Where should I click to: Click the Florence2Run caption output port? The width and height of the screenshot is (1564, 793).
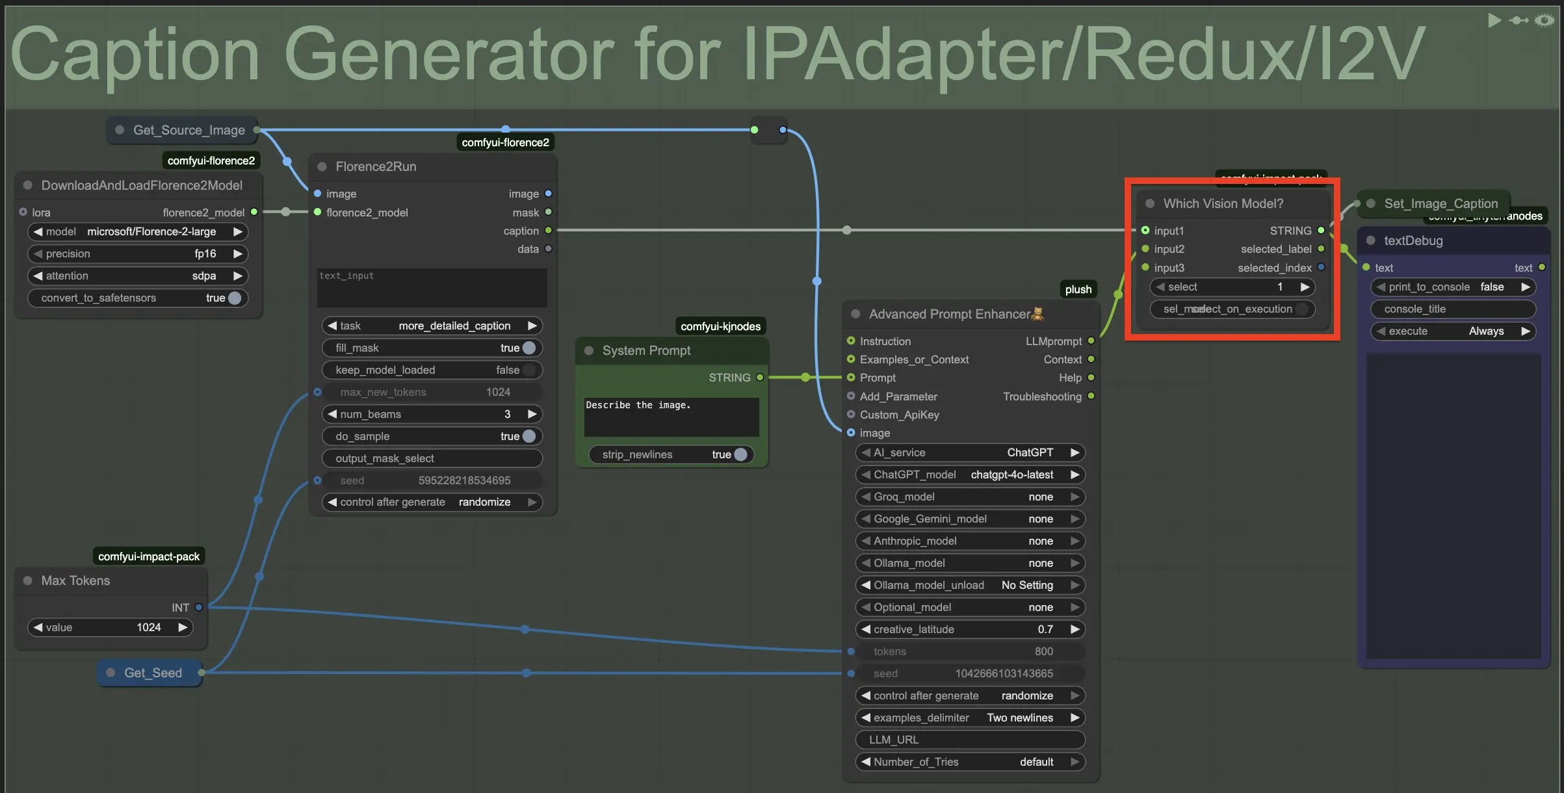tap(549, 231)
